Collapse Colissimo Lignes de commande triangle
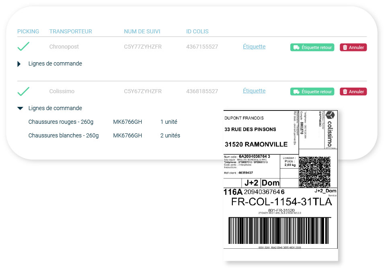The height and width of the screenshot is (270, 386). [20, 108]
